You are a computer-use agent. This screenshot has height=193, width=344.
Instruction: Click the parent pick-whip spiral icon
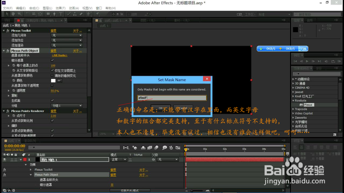click(153, 159)
